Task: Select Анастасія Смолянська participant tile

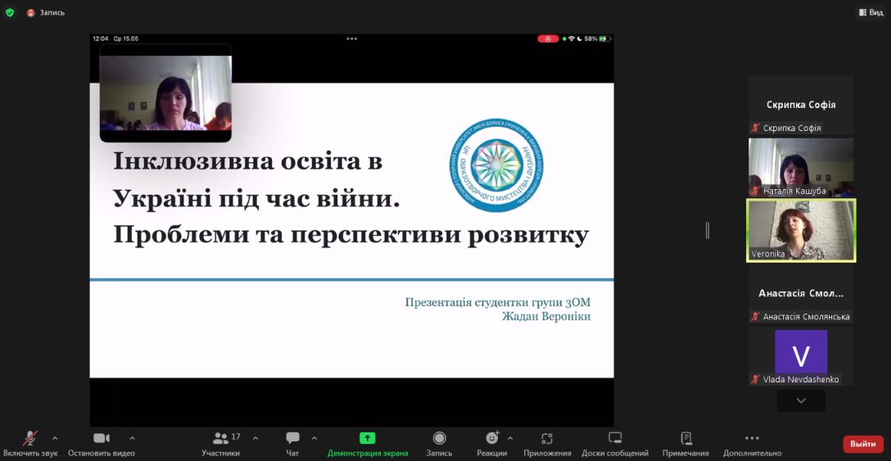Action: coord(801,294)
